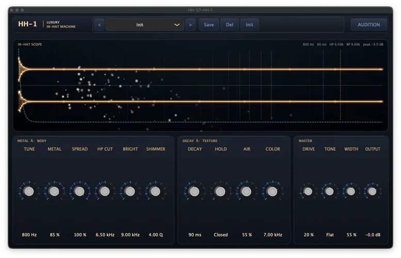Click the 90 ms decay value

[x=195, y=235]
